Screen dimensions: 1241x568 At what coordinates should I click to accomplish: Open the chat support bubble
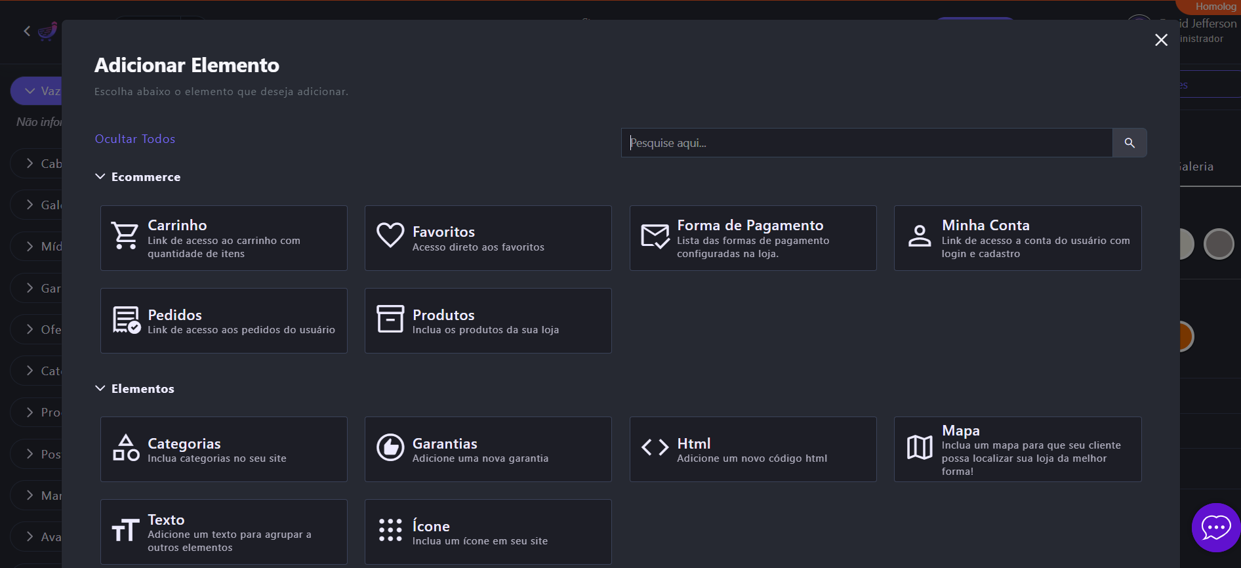(1215, 527)
